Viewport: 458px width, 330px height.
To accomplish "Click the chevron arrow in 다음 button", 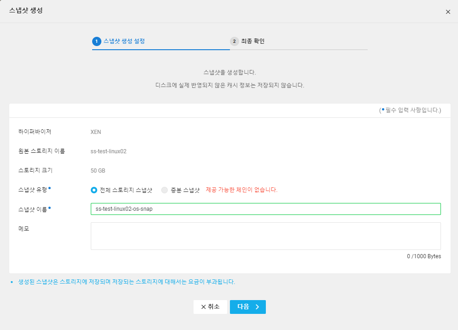I will pos(257,307).
